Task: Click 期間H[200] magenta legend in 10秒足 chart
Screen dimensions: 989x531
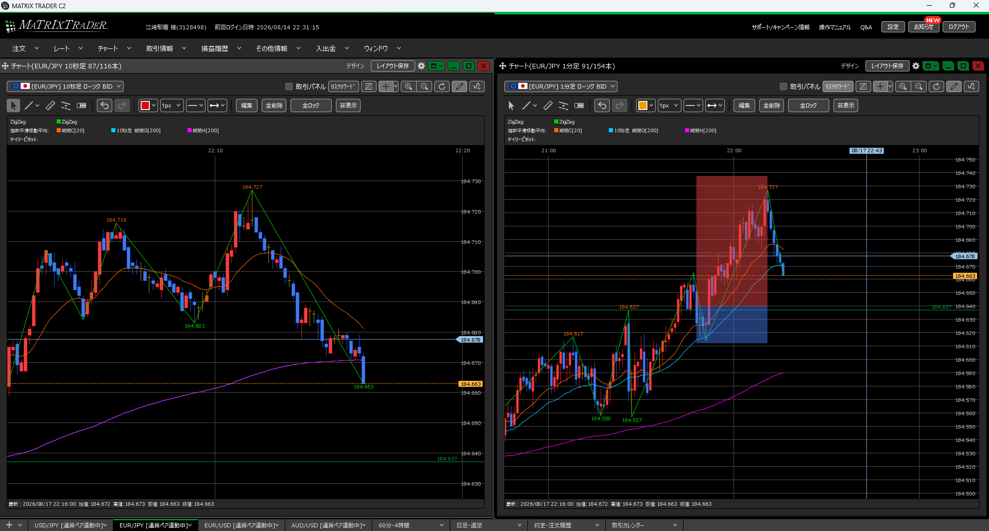Action: [203, 131]
